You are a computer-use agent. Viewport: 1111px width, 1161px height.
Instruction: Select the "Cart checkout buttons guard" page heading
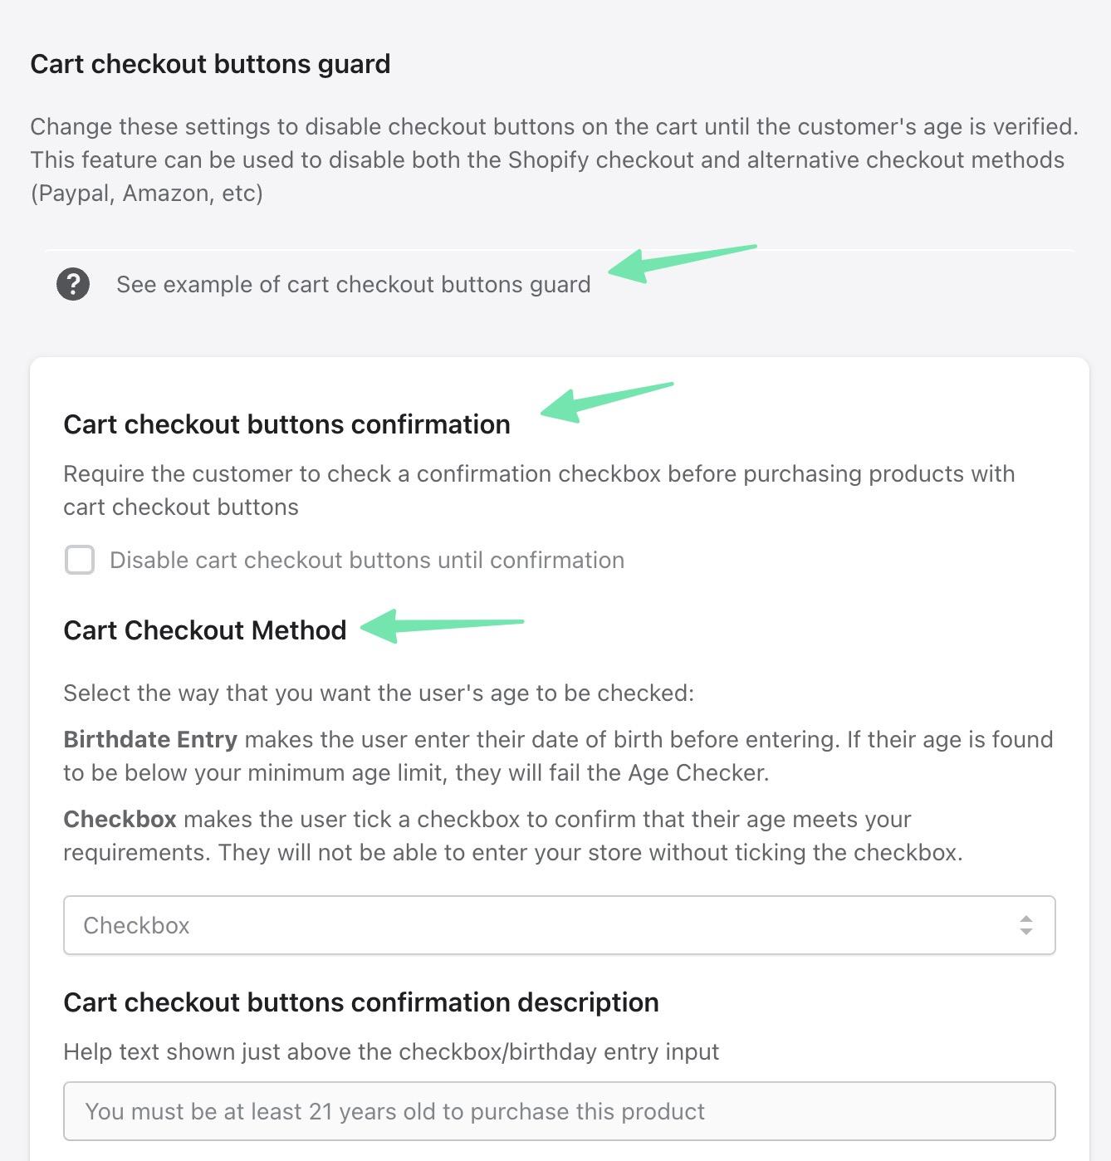[x=210, y=64]
